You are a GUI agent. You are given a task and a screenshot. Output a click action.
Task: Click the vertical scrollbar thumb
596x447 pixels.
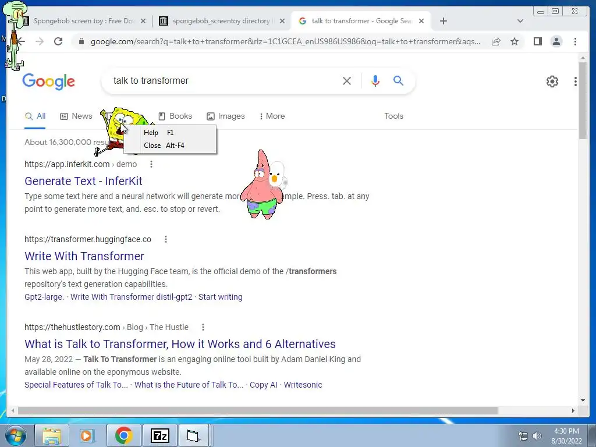point(583,100)
